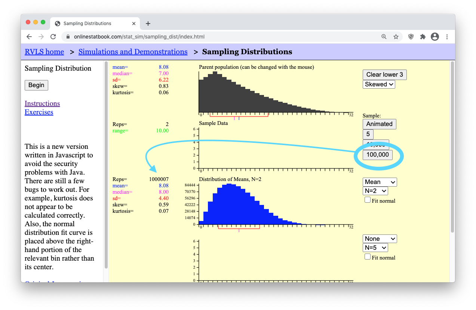Reload the page with refresh icon
Screen dimensions: 476x310
(53, 37)
